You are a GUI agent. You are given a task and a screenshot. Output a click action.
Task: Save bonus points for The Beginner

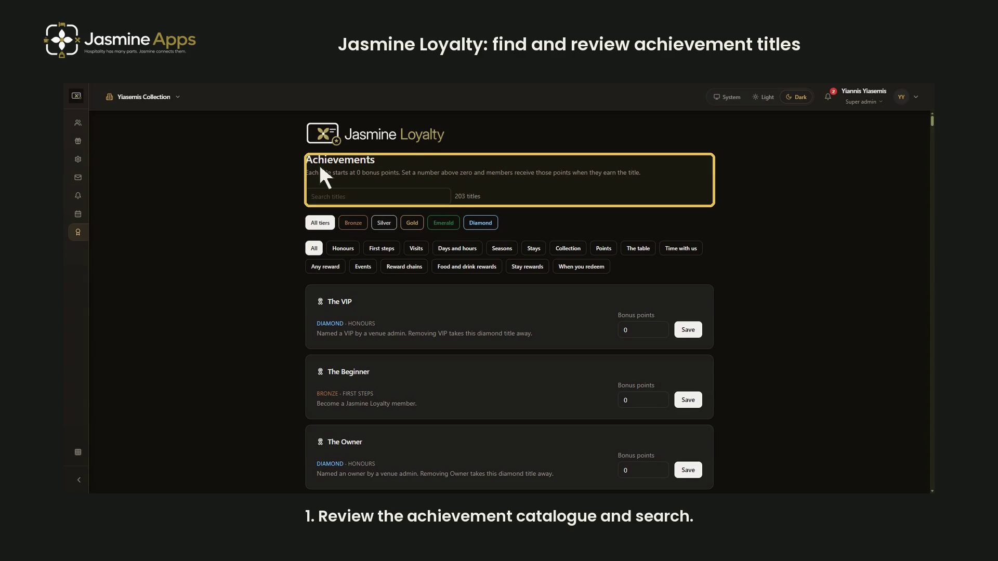click(688, 400)
